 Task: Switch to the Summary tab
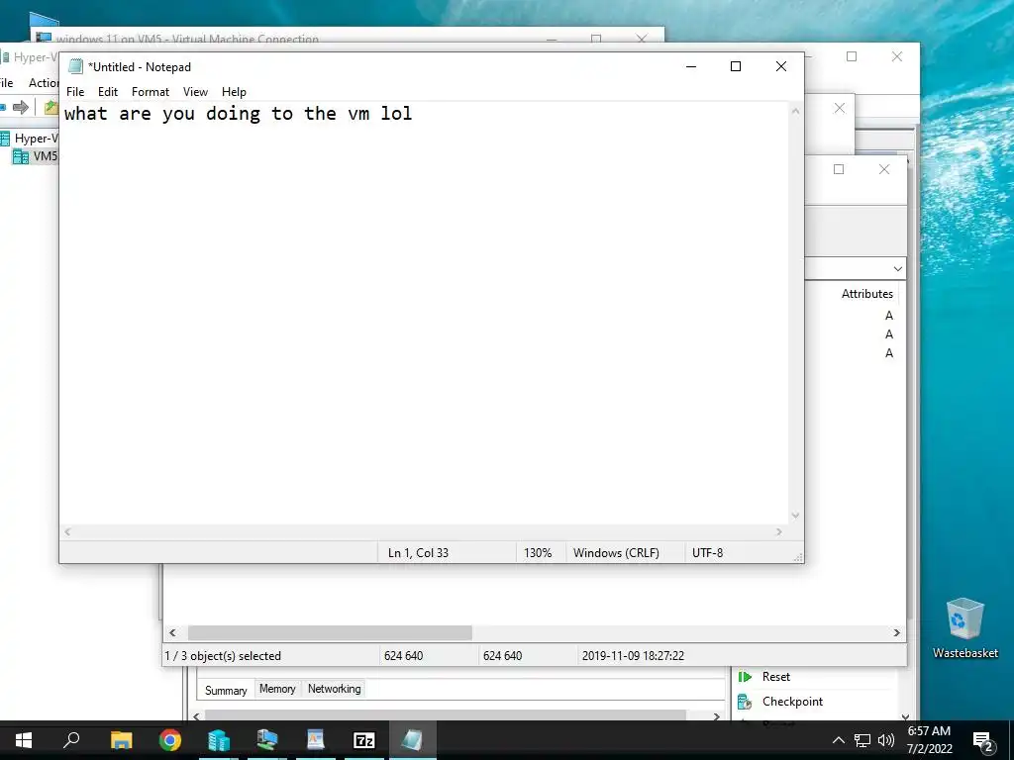coord(226,690)
